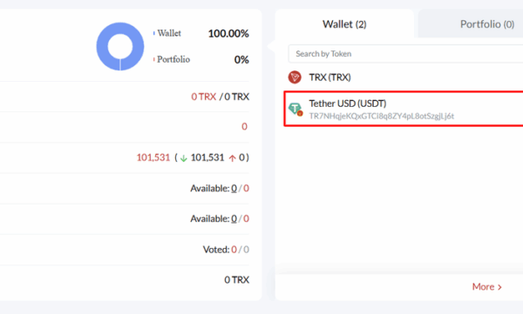The width and height of the screenshot is (523, 314).
Task: Click the Tether USDT token logo icon
Action: [x=295, y=109]
